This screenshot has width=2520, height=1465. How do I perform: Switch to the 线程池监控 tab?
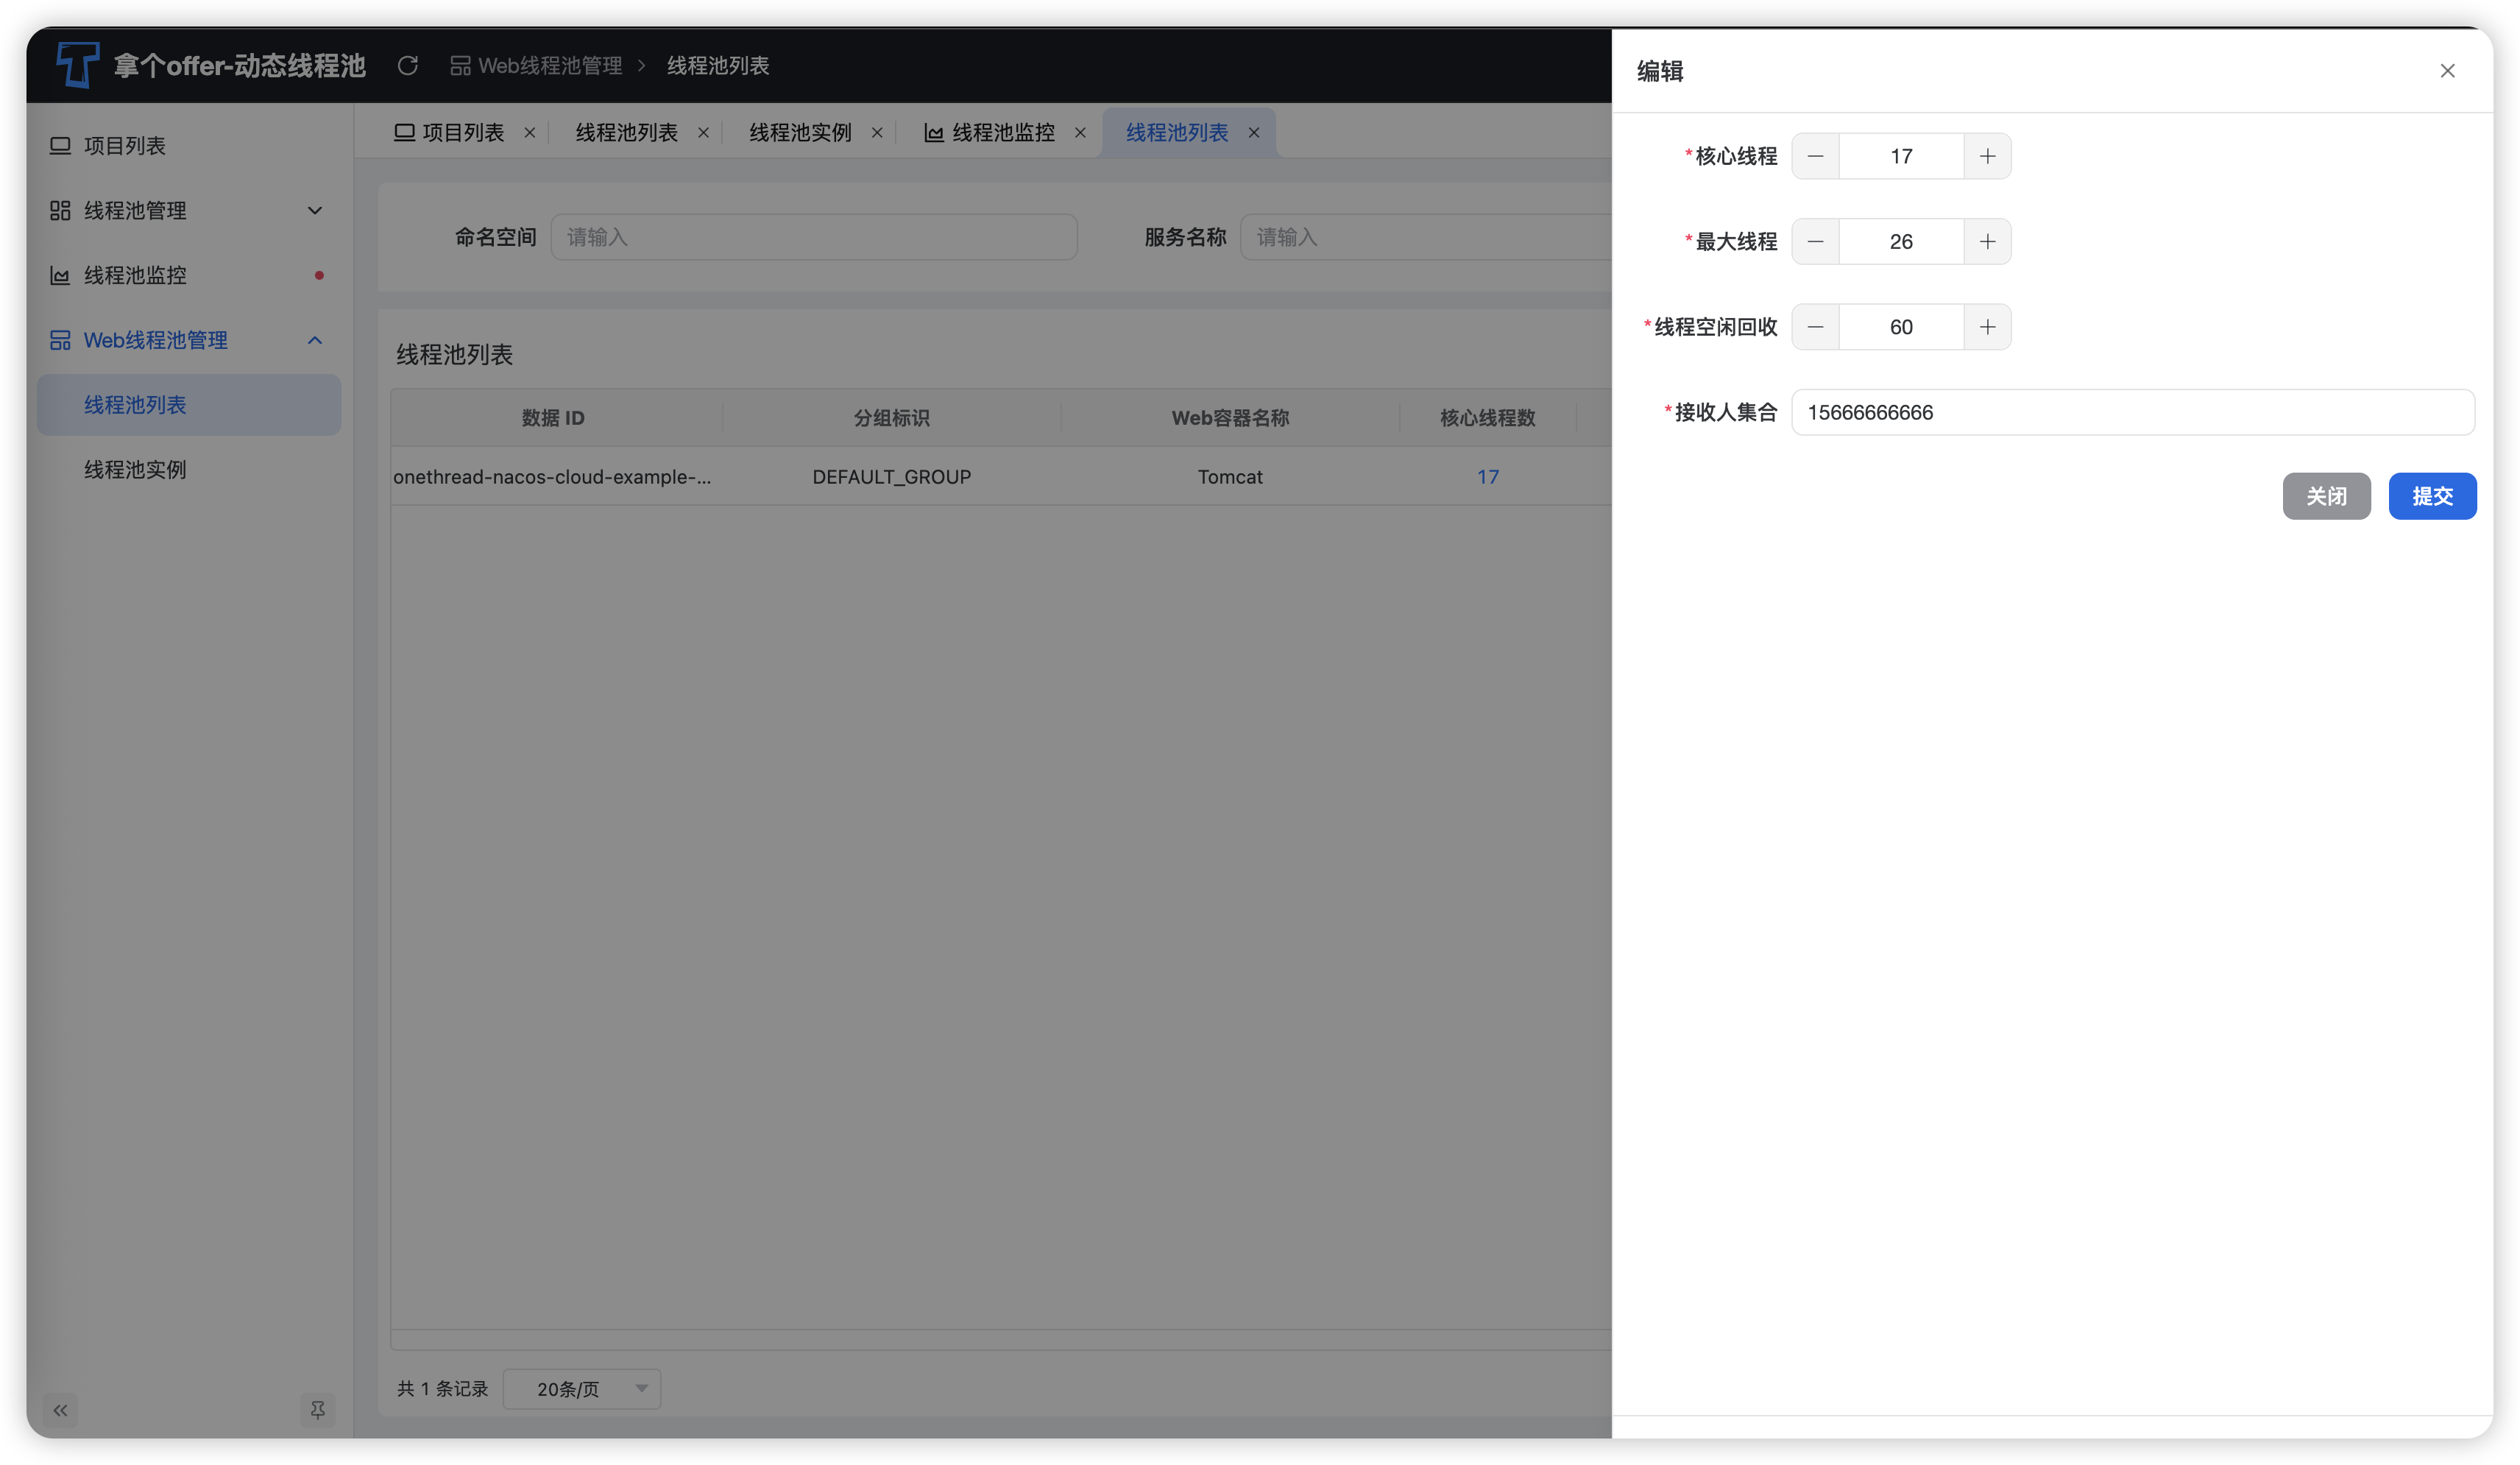(x=1002, y=133)
